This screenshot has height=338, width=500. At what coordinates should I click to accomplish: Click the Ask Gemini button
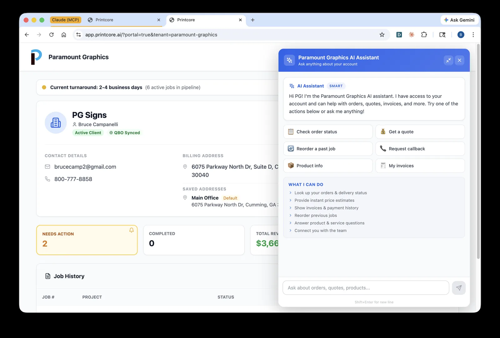pos(459,20)
